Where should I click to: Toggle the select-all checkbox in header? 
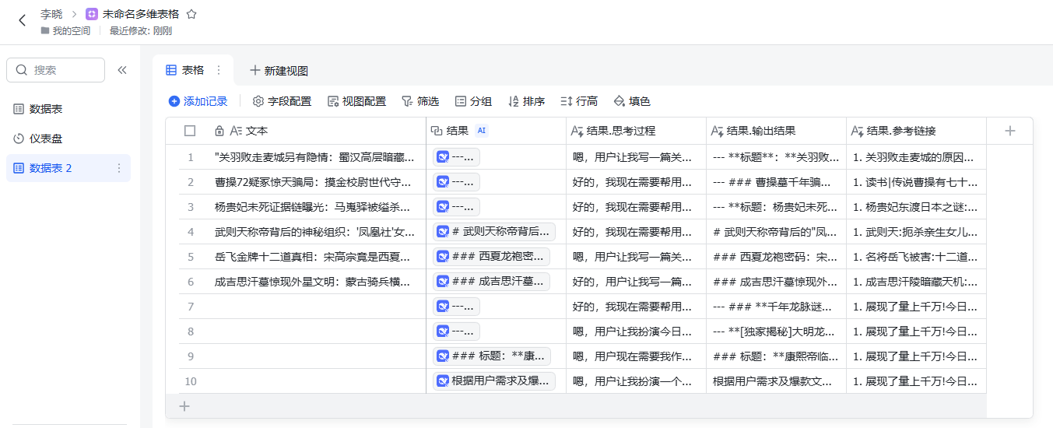point(190,131)
